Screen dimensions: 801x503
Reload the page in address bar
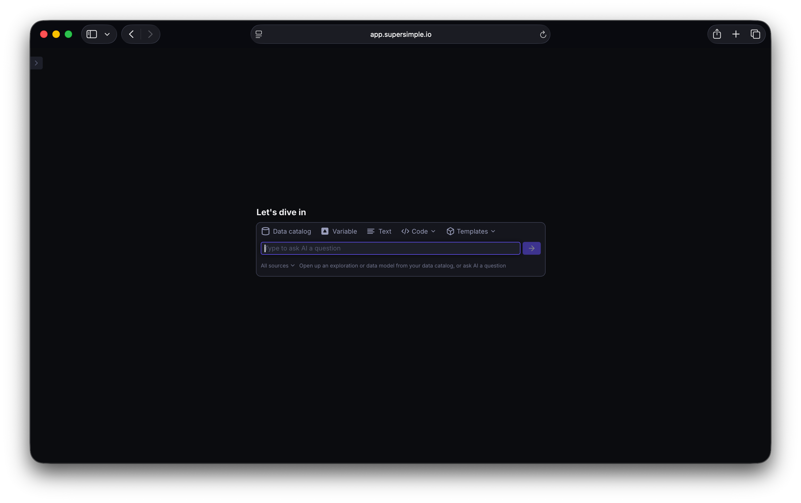coord(543,34)
